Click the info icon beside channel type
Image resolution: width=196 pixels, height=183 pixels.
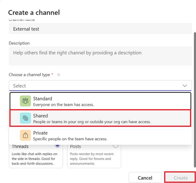point(58,75)
